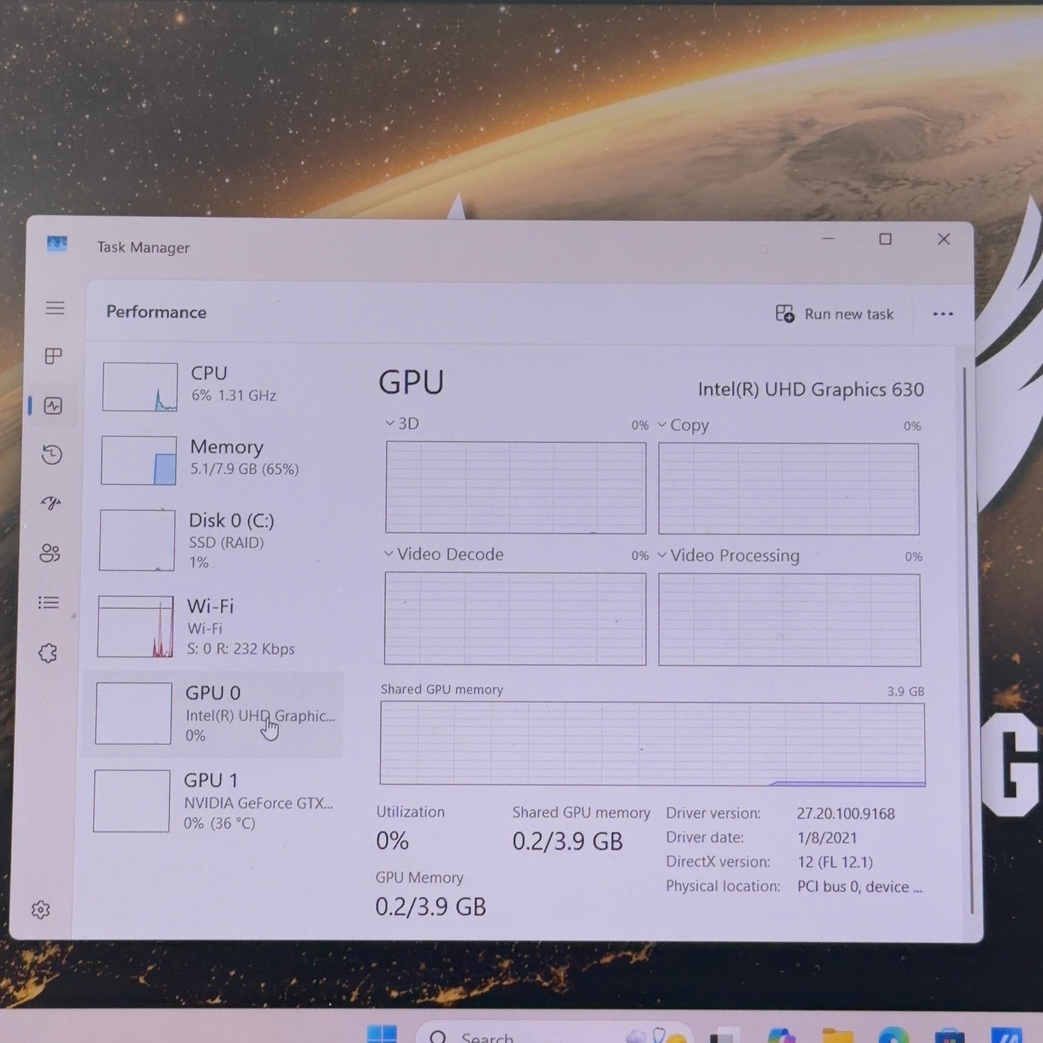Click driver version value 27.20.100.9168
This screenshot has height=1043, width=1043.
(x=846, y=814)
